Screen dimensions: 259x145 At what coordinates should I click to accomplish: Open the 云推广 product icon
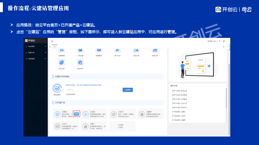point(85,126)
